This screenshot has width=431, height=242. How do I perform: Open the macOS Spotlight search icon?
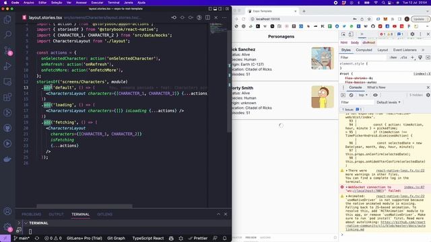pos(383,3)
